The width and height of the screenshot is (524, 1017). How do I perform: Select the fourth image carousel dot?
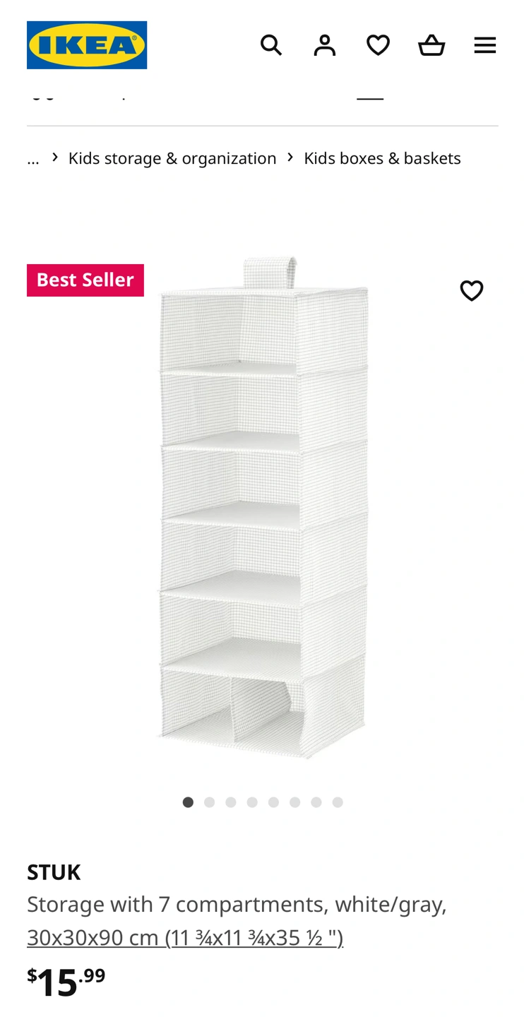(x=252, y=802)
